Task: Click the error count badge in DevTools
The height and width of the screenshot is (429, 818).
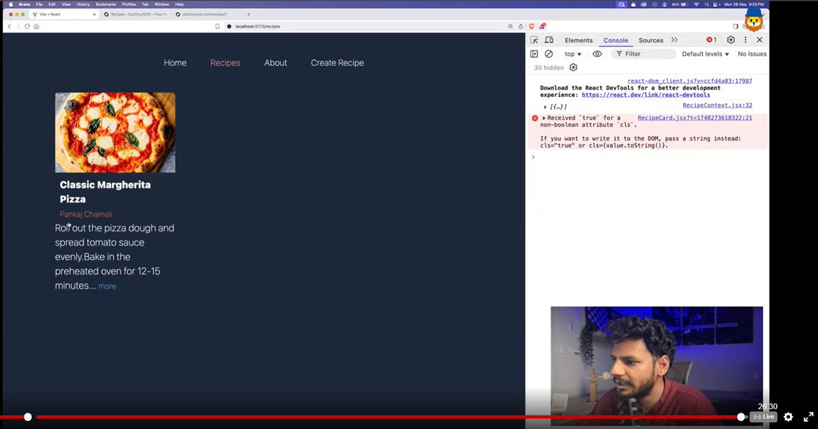Action: 710,40
